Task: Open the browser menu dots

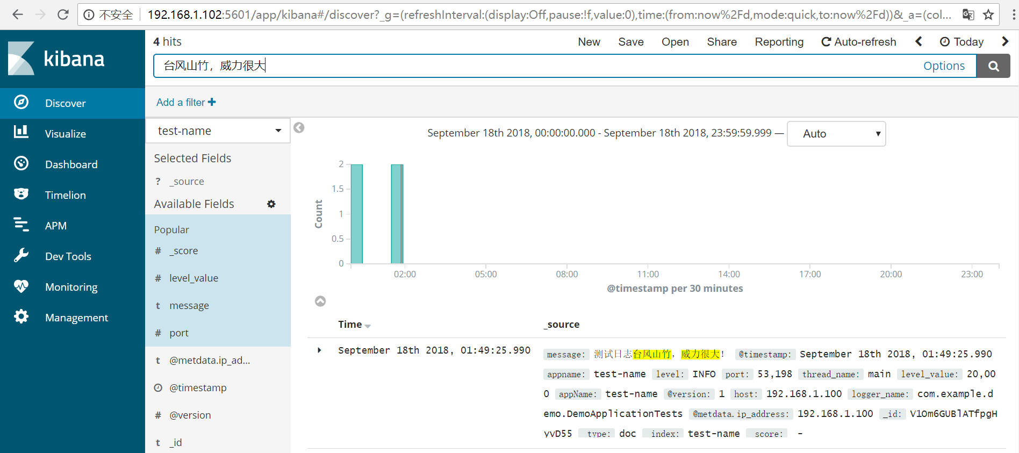Action: click(1014, 15)
